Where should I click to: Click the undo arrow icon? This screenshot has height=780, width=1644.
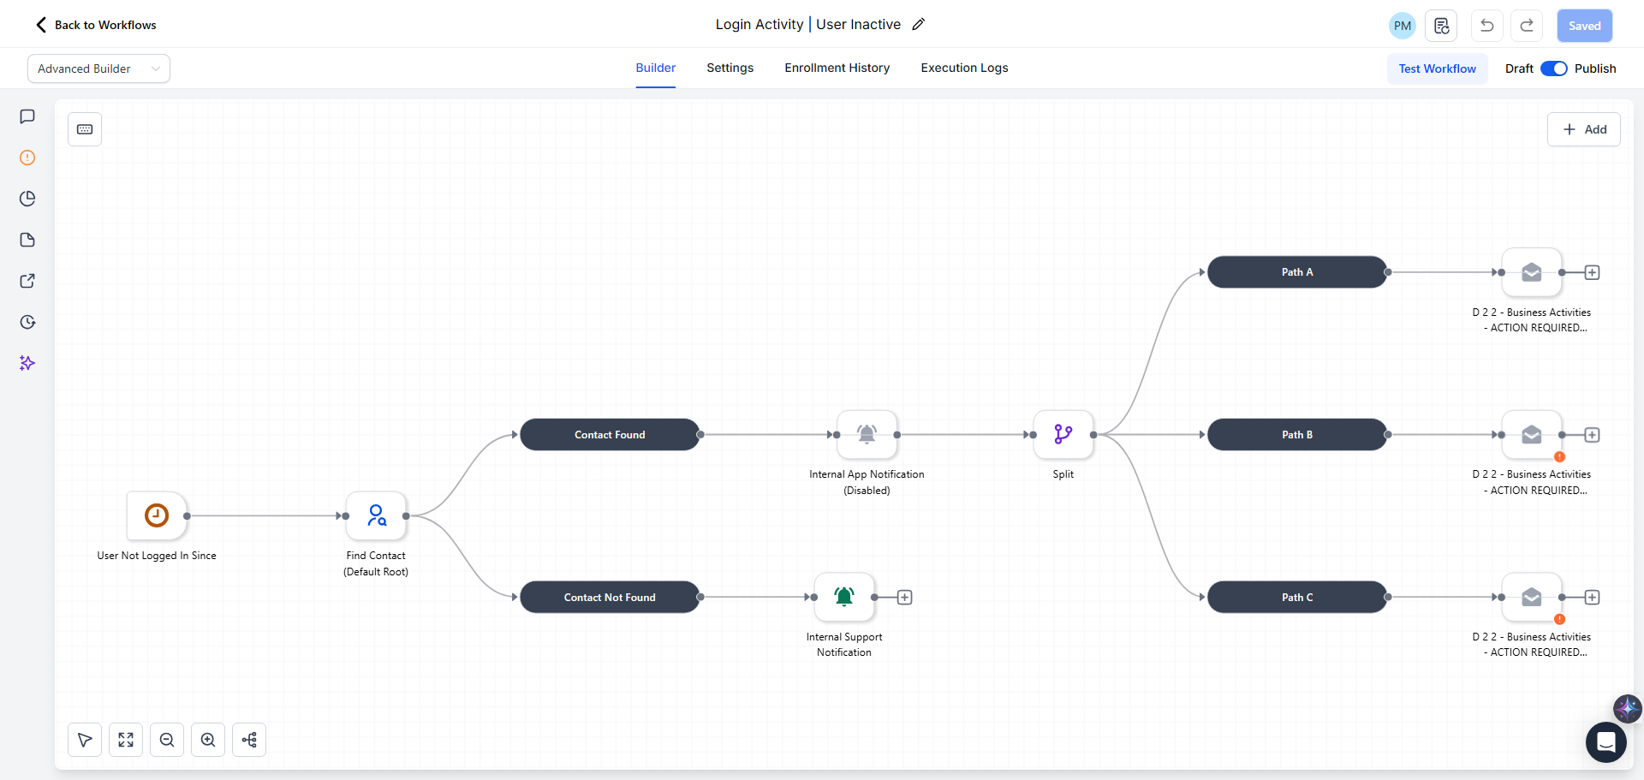(x=1487, y=26)
